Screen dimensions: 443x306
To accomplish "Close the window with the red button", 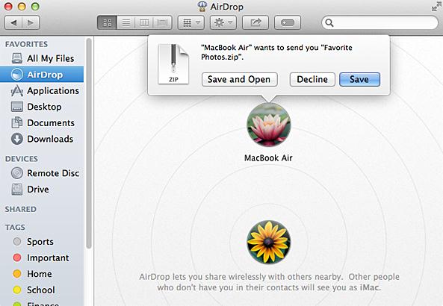I will click(8, 6).
